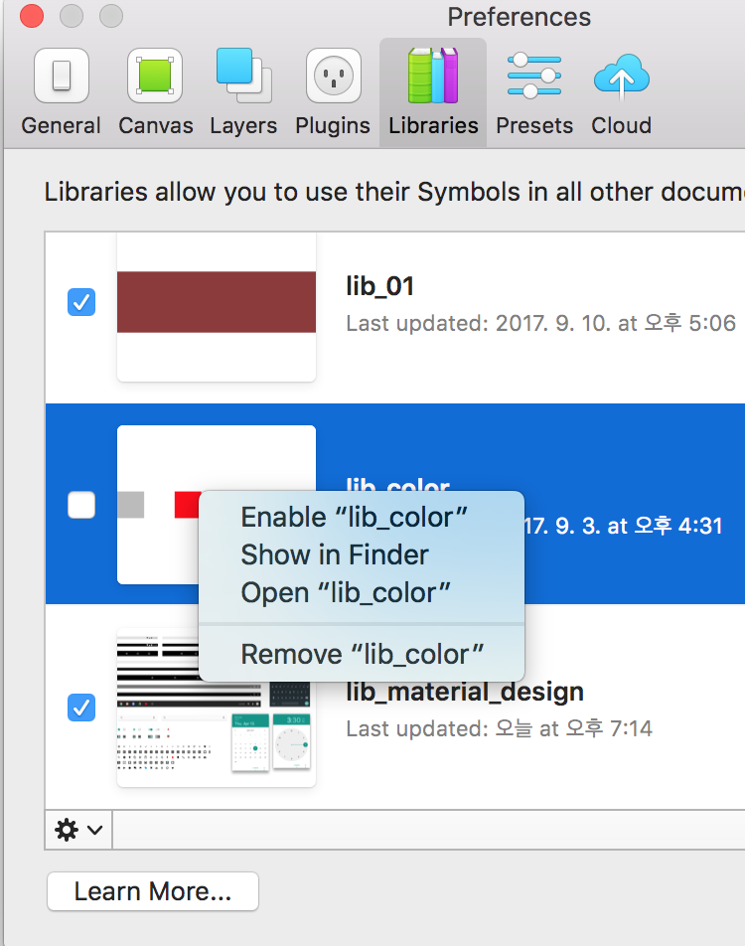
Task: Select the Libraries books icon
Action: pyautogui.click(x=433, y=76)
